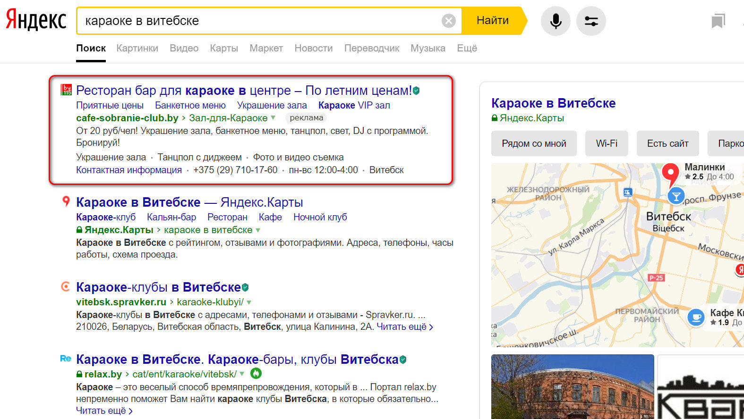The image size is (744, 419).
Task: Click the Yandex Maps pin favicon
Action: click(66, 201)
